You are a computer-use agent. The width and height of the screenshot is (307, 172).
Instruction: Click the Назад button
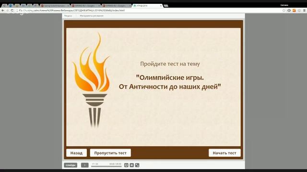point(77,153)
